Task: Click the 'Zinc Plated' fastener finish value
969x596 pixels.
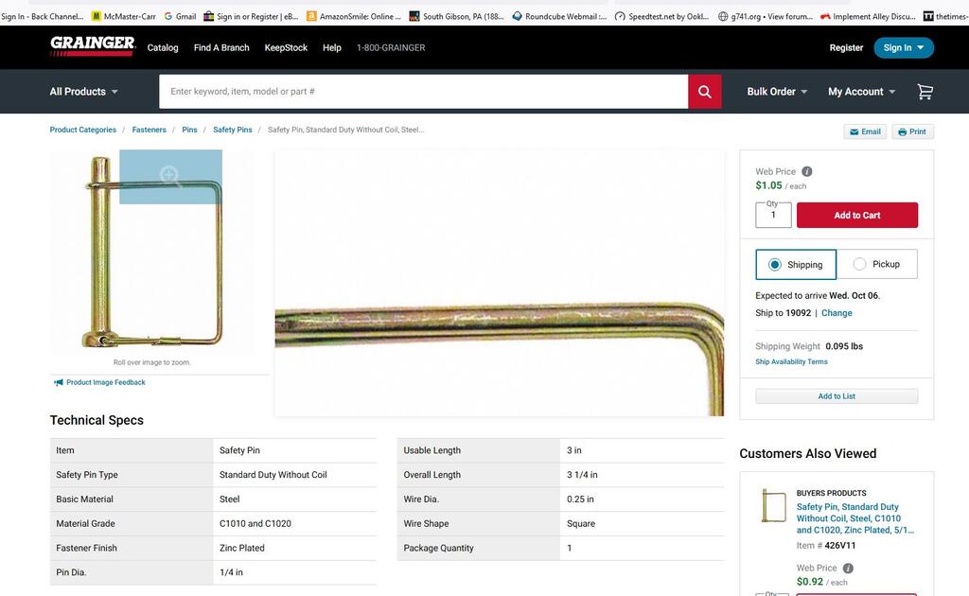Action: click(241, 548)
